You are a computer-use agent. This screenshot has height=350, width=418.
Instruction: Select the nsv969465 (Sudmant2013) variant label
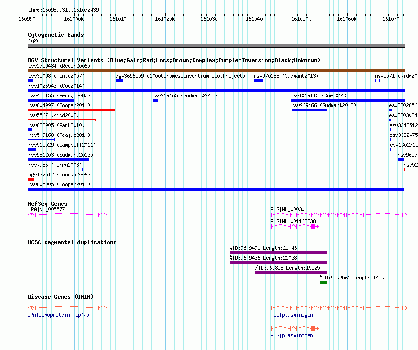[x=185, y=95]
